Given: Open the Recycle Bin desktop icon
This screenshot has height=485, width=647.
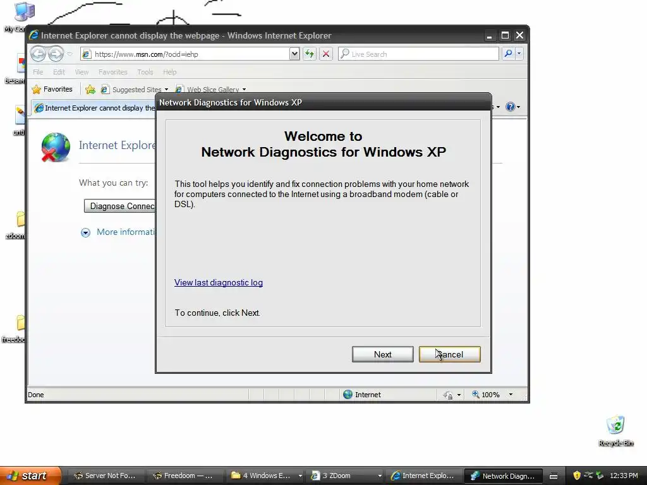Looking at the screenshot, I should 615,431.
